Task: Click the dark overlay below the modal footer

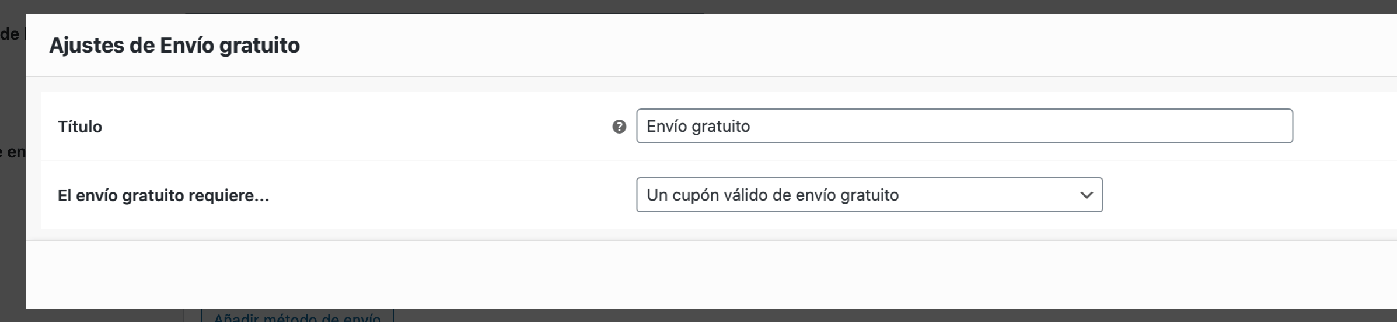Action: click(875, 316)
